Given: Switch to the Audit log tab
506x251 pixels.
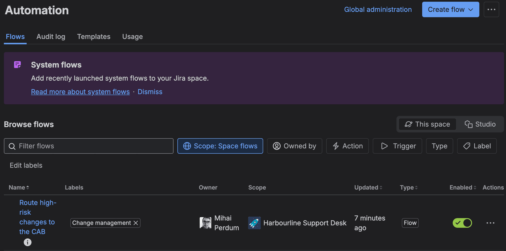Looking at the screenshot, I should pos(51,37).
